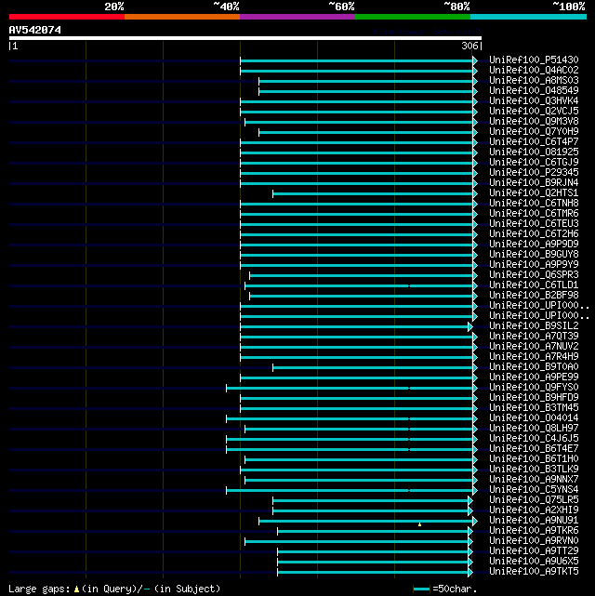Click the UniRef100_A9TT29 subject name
Viewport: 595px width, 596px height.
click(534, 551)
